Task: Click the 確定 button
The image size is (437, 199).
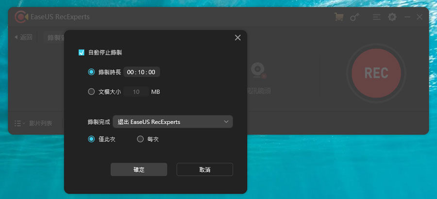Action: [x=139, y=169]
